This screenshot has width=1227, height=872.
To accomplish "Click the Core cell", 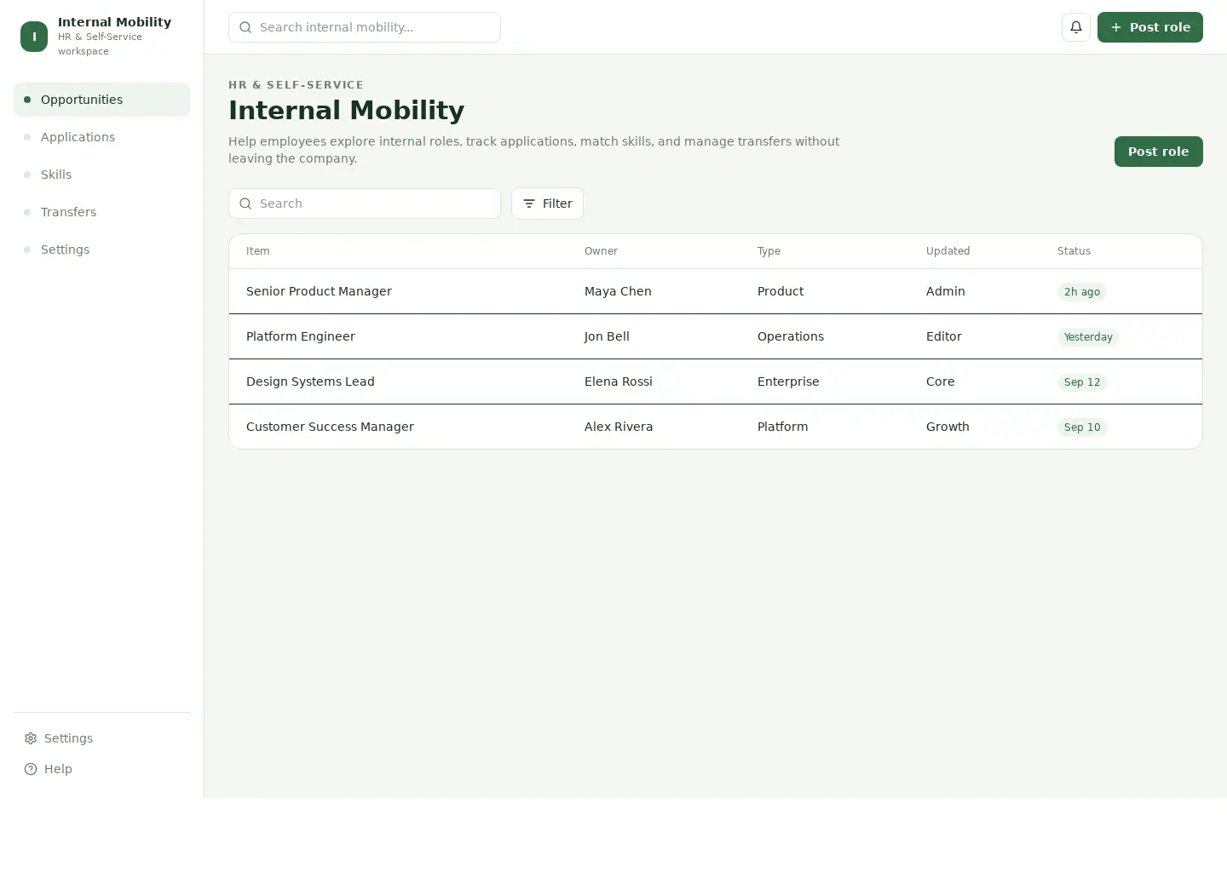I will pos(941,381).
